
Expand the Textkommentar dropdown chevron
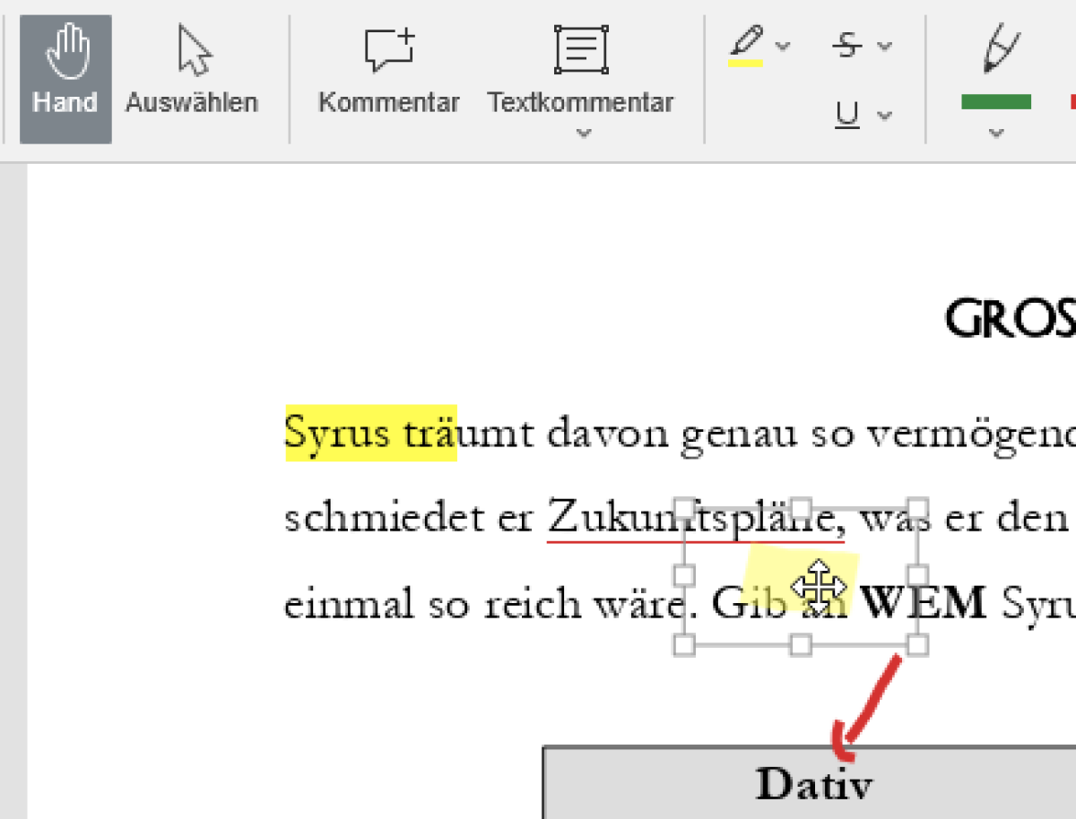(x=583, y=134)
